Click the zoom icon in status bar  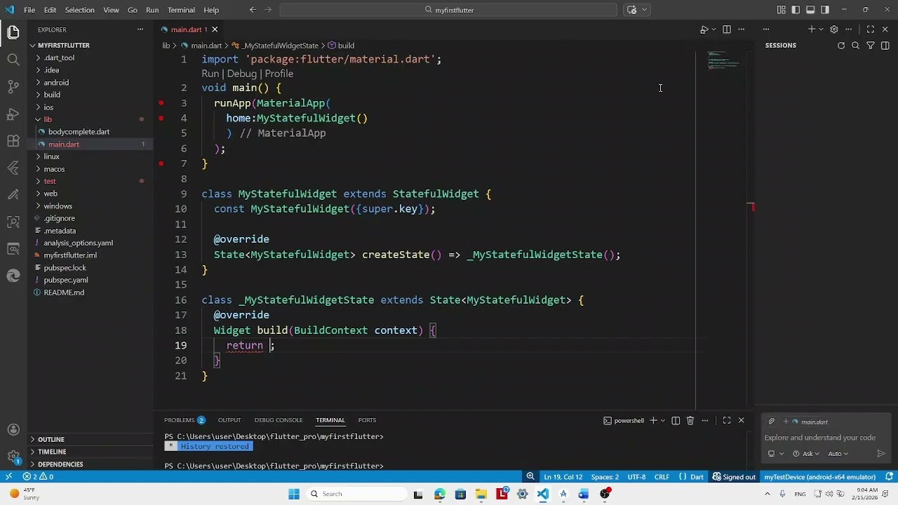[x=531, y=477]
